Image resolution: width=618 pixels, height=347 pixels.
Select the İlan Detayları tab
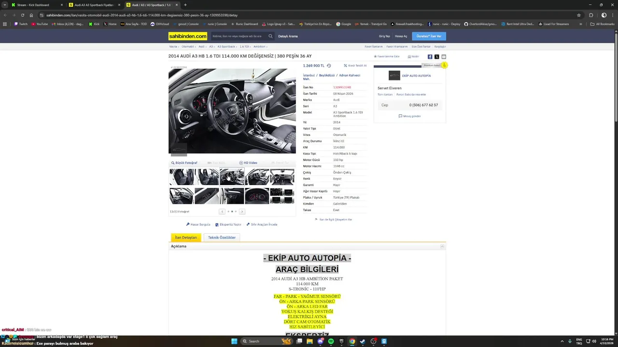186,238
